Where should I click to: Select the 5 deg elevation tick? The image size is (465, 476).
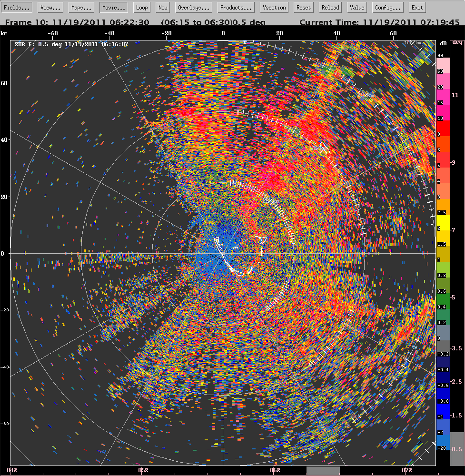pyautogui.click(x=454, y=297)
